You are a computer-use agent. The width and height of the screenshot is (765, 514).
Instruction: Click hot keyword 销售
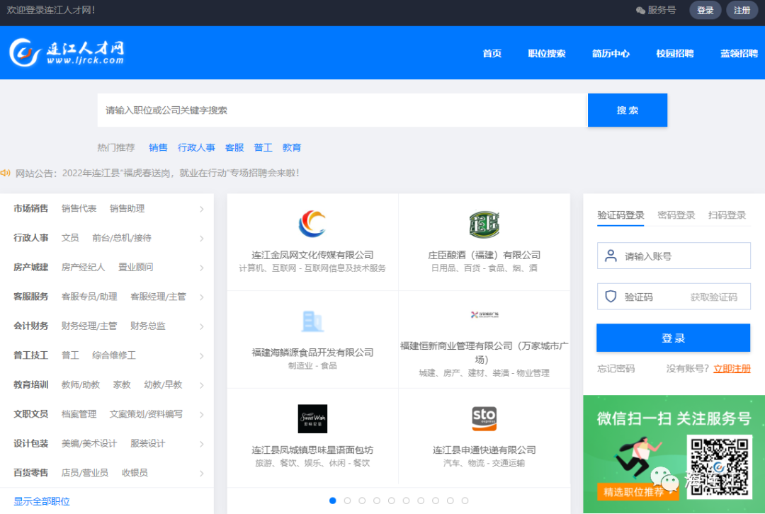[x=158, y=147]
